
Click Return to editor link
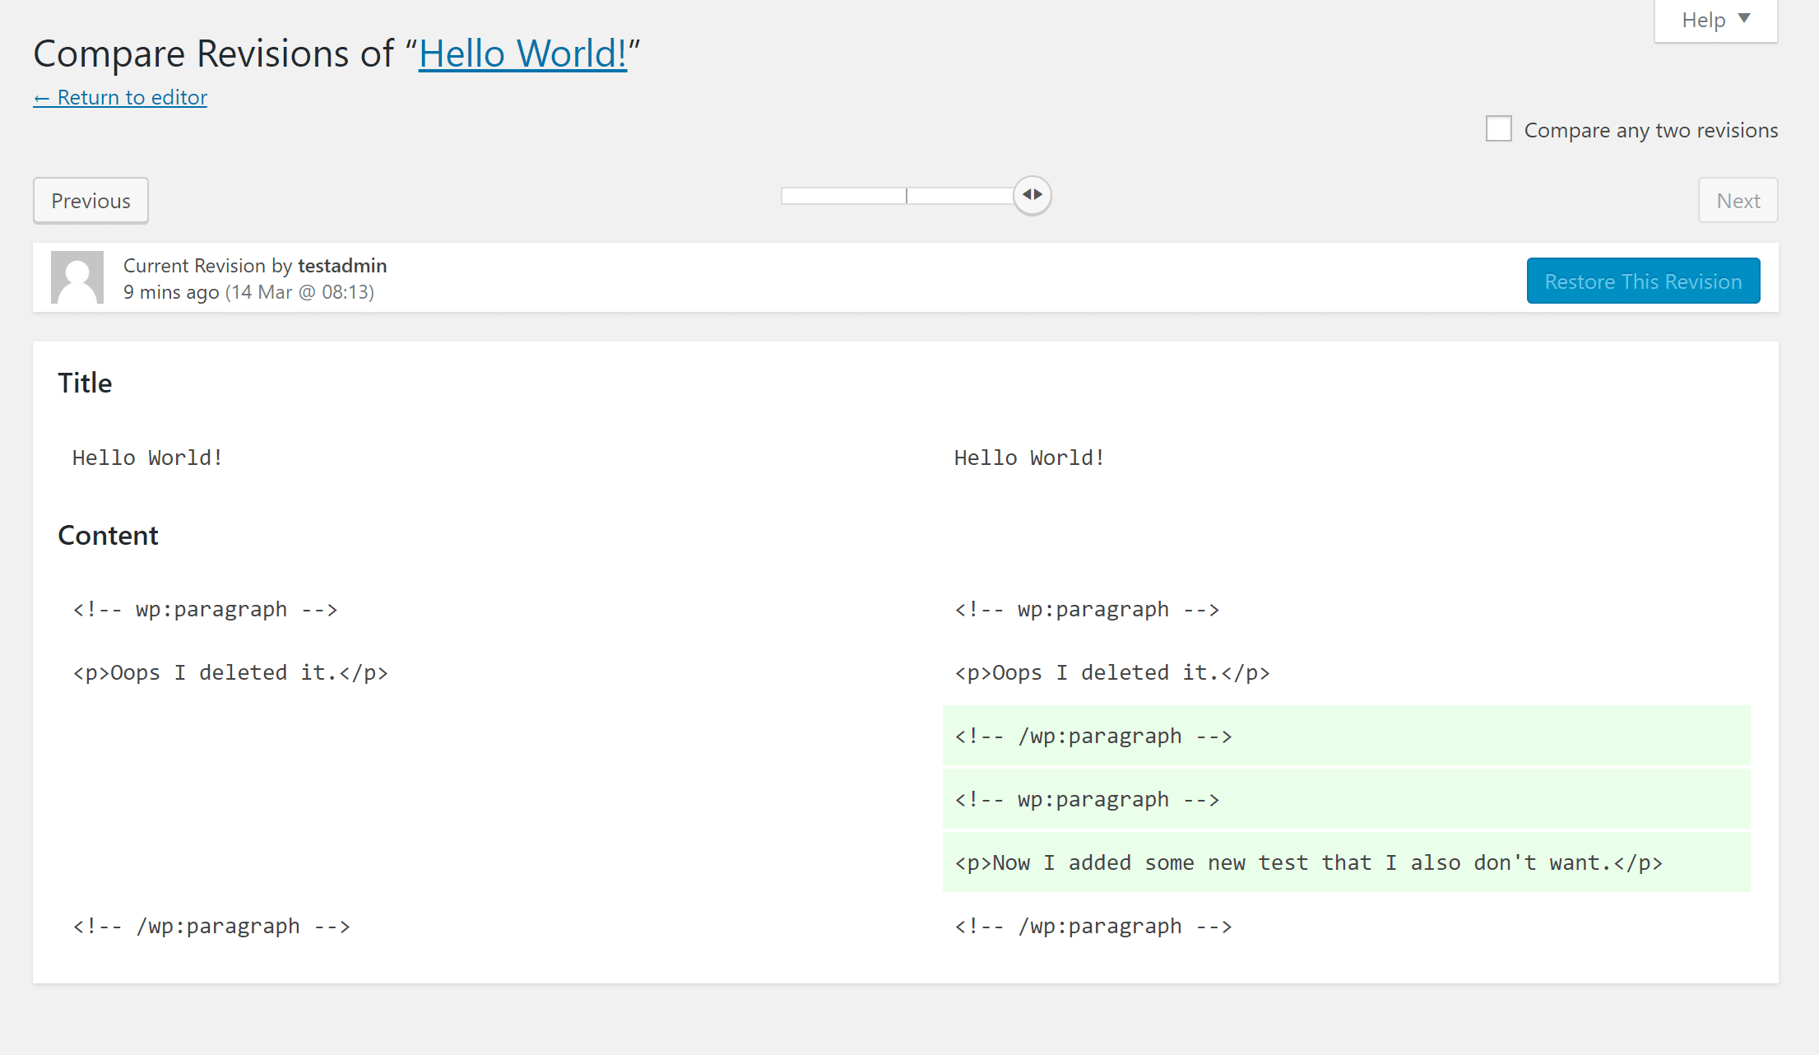click(119, 95)
